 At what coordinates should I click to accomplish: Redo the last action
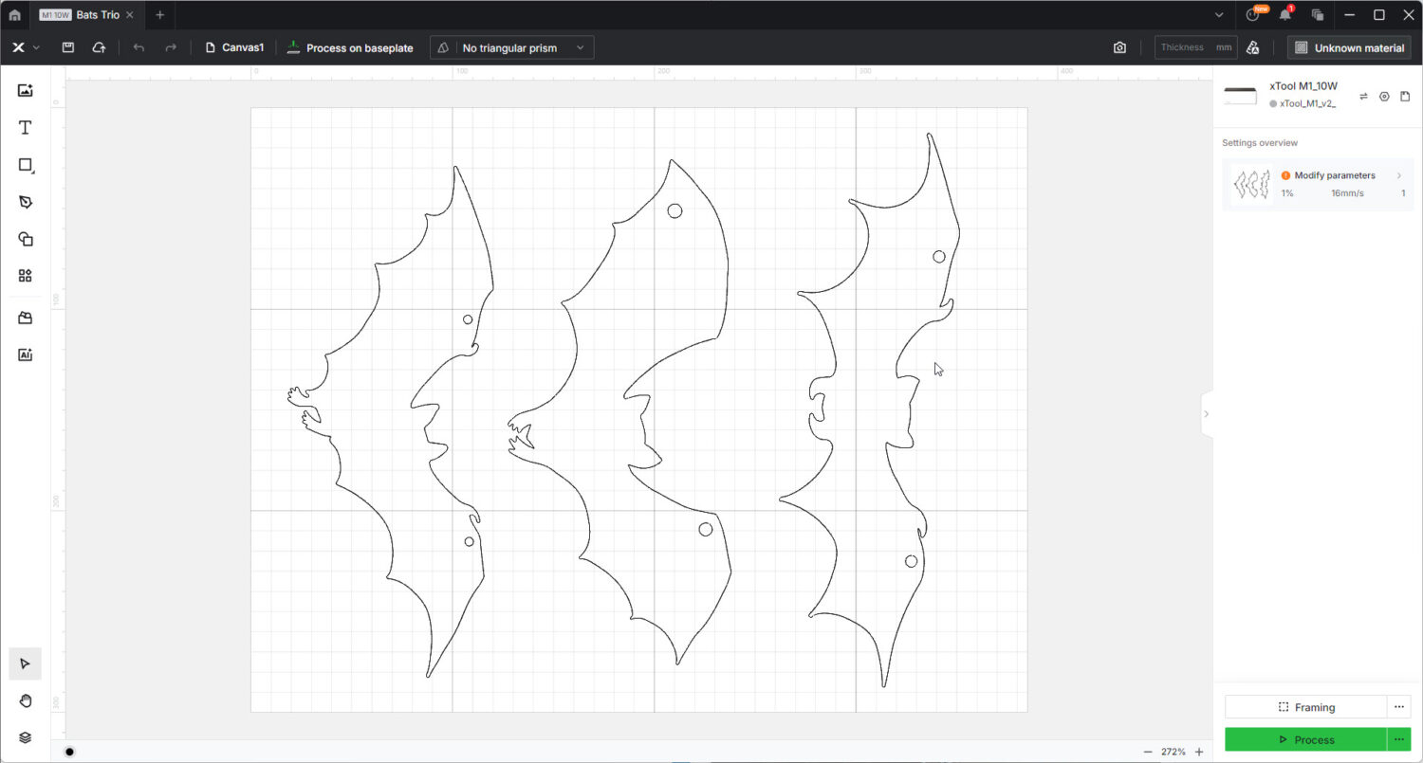tap(171, 46)
